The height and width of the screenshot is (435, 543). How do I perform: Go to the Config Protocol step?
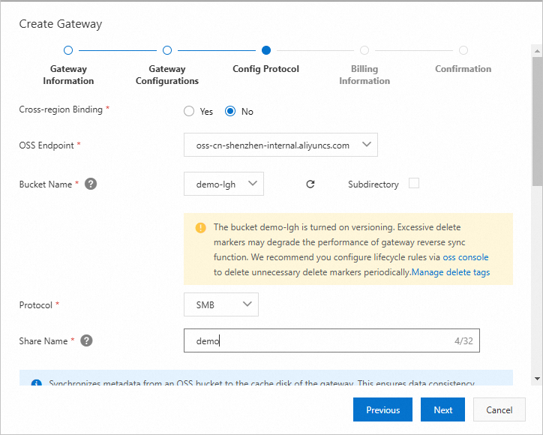tap(266, 50)
